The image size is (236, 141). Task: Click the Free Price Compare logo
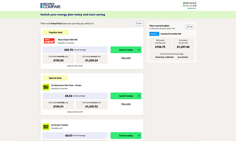point(50,5)
